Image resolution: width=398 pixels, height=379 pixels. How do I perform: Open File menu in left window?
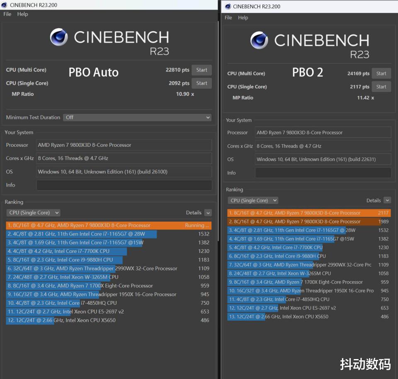[7, 14]
